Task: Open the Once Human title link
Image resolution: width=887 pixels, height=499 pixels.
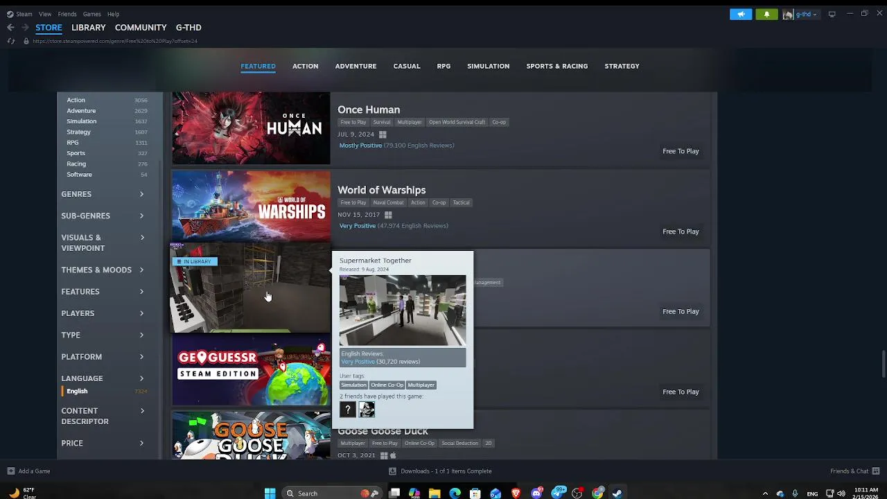Action: point(369,110)
